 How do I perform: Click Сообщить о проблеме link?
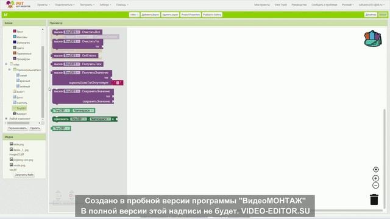324,5
